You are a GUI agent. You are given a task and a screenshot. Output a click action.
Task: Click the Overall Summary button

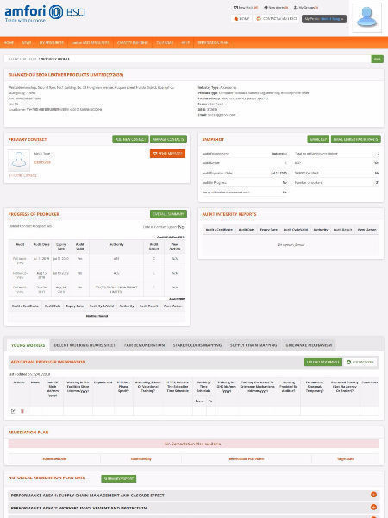(x=168, y=214)
